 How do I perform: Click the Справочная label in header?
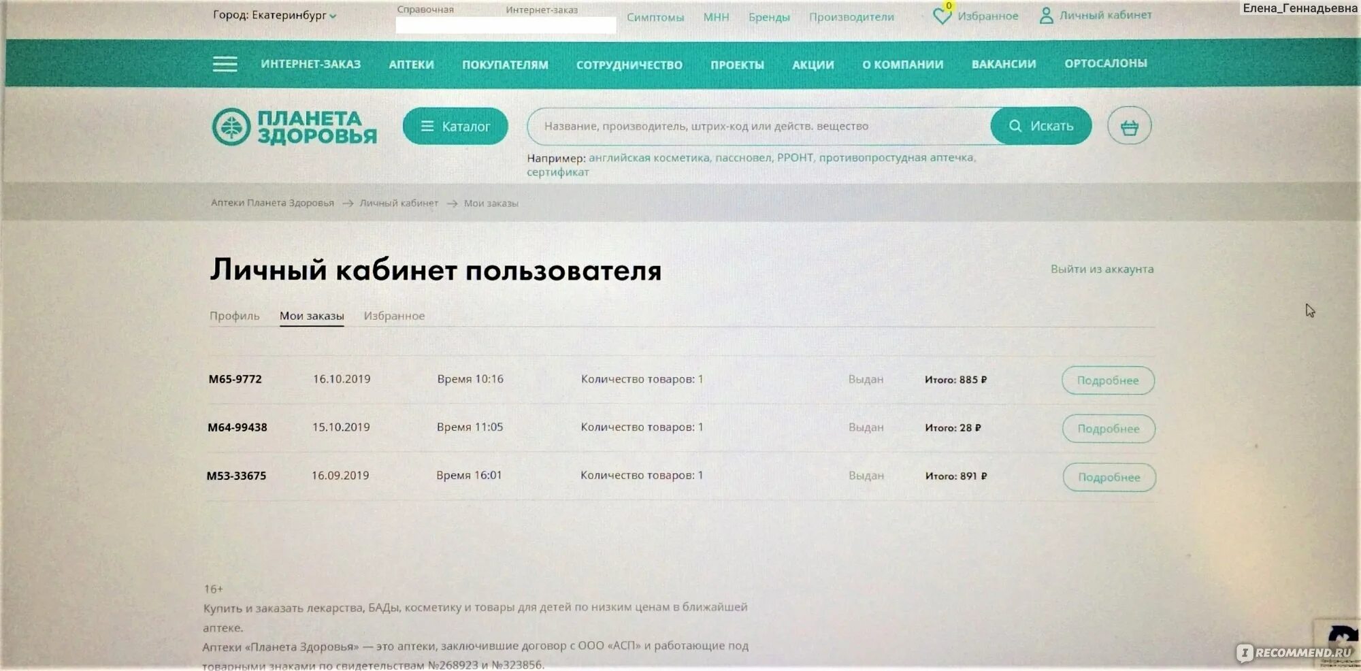pos(425,10)
